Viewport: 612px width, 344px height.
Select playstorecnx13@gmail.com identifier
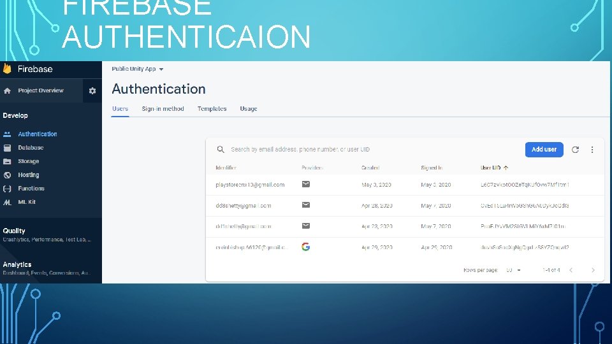point(250,185)
